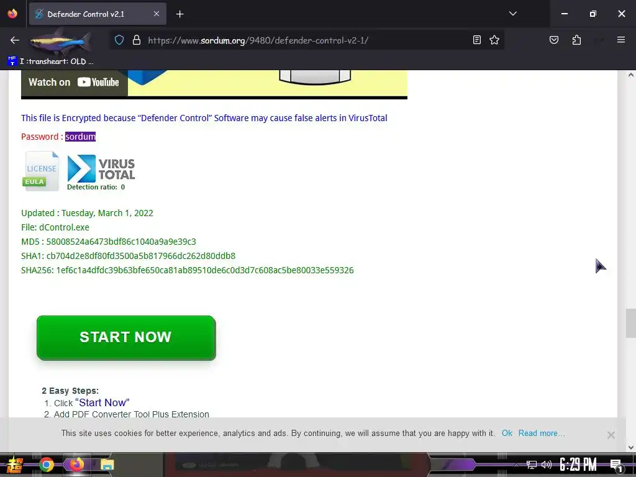Show site info via the padlock icon
636x477 pixels.
point(137,40)
